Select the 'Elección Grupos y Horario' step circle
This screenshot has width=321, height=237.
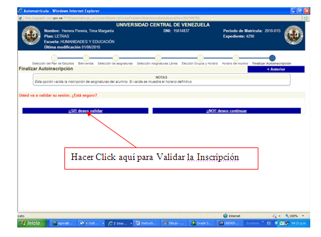(x=200, y=58)
